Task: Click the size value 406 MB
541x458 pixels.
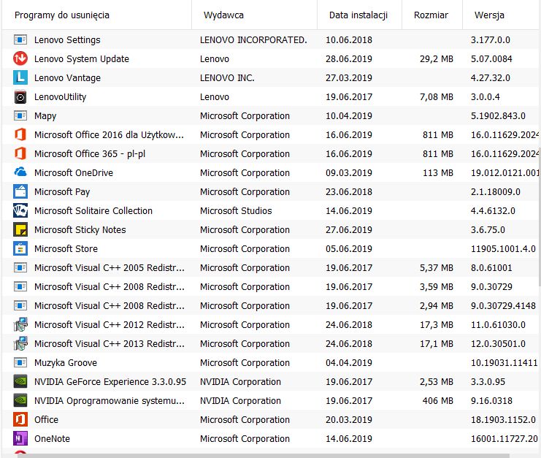Action: point(438,400)
